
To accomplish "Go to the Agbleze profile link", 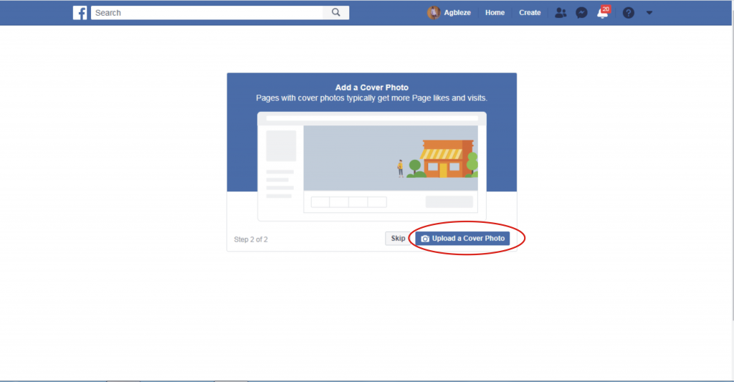I will 457,13.
